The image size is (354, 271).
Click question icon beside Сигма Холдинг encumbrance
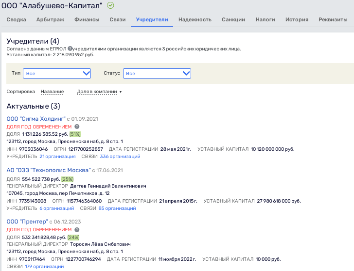77,127
